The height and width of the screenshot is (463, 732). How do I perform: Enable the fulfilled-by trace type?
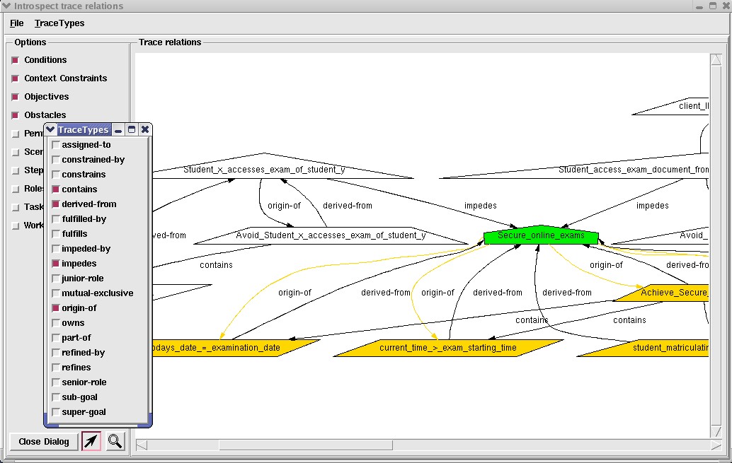coord(55,219)
